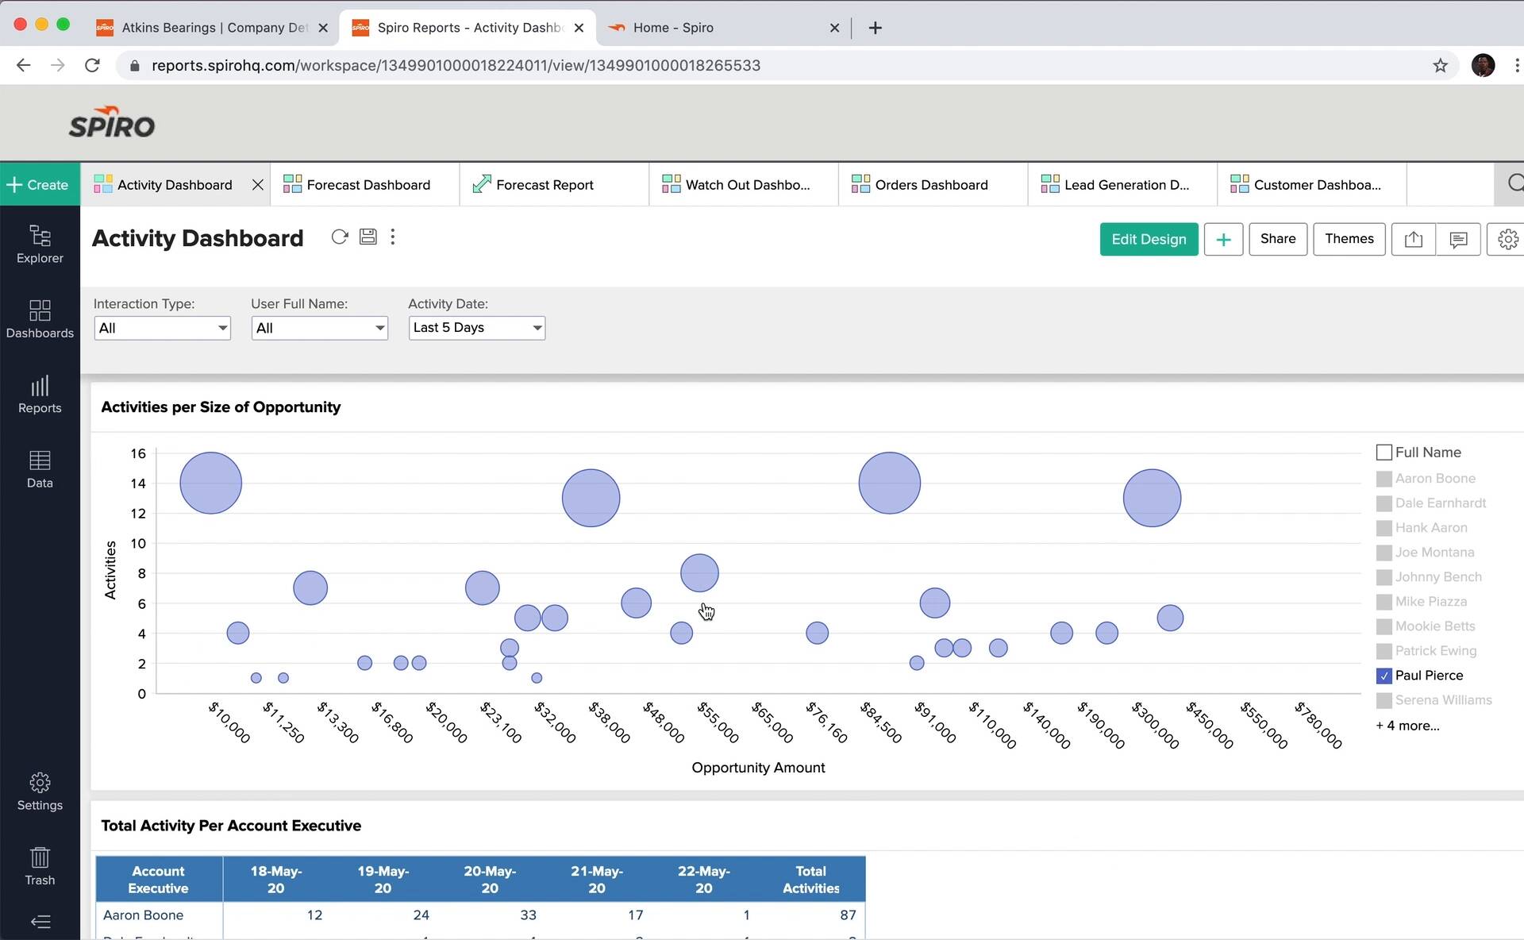
Task: Collapse the sidebar using the bottom arrow icon
Action: 40,922
